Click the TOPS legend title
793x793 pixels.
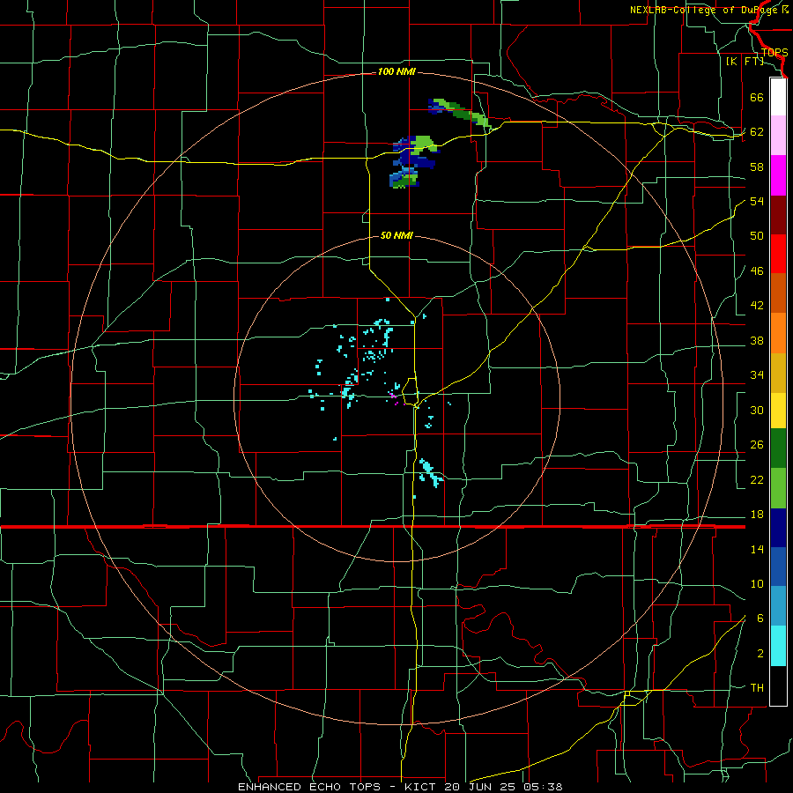point(774,53)
